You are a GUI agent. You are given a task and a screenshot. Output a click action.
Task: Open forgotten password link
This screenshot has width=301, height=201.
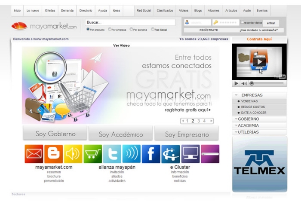pos(258,30)
